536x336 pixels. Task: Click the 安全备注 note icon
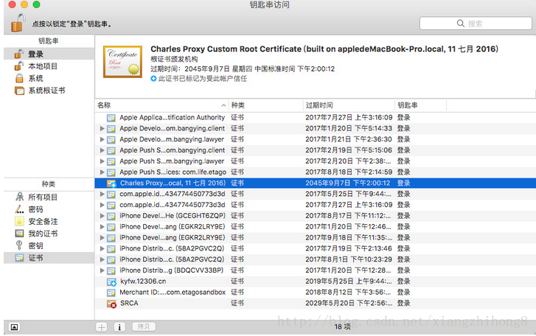coord(19,221)
